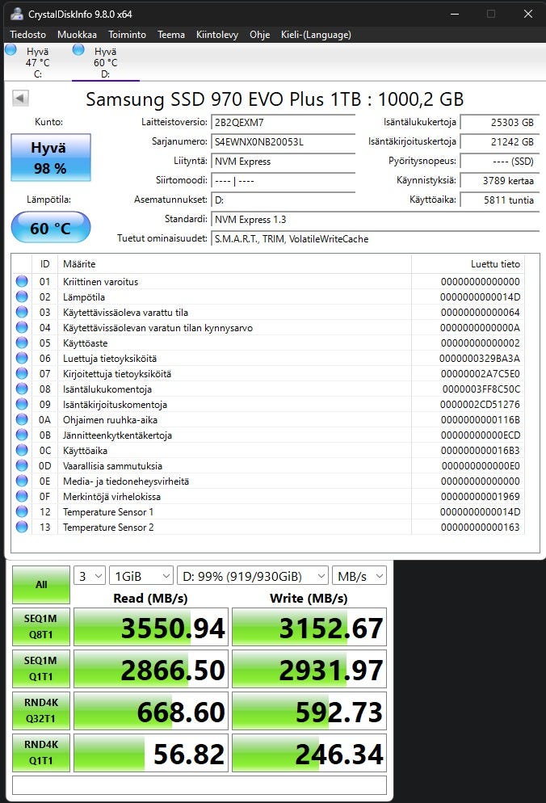Screen dimensions: 546x803
Task: Click write result 3152.67
Action: click(x=309, y=627)
